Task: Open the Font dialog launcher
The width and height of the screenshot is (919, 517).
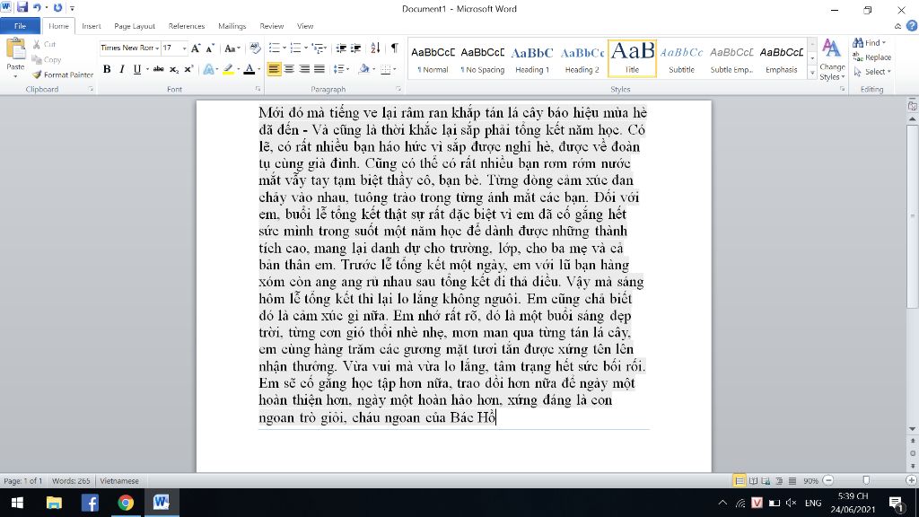Action: point(258,89)
